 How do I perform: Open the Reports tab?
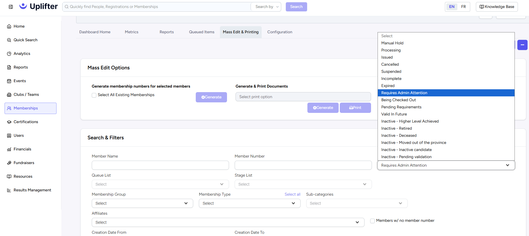tap(167, 32)
